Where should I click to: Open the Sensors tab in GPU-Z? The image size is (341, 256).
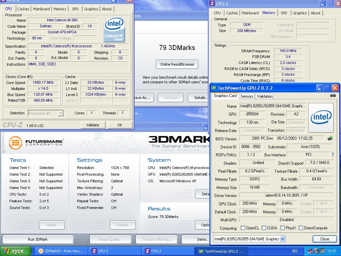[x=247, y=96]
